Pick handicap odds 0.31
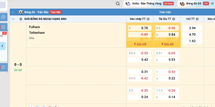This screenshot has width=215, height=107. 140,72
